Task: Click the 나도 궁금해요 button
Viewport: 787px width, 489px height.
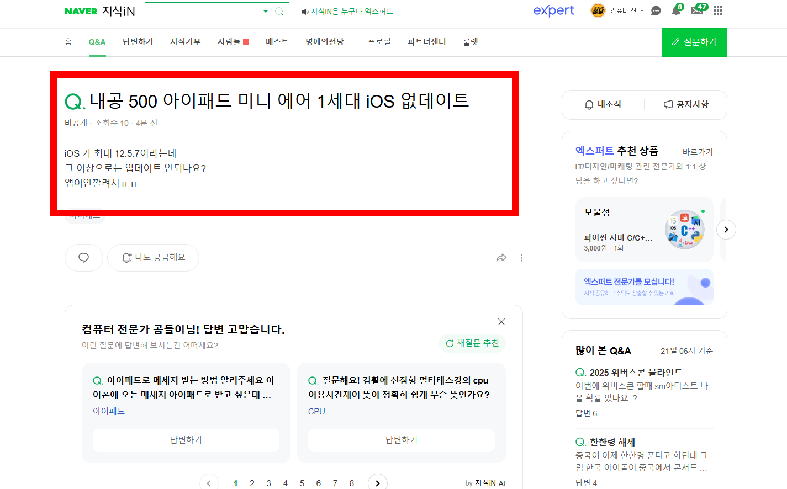Action: coord(153,258)
